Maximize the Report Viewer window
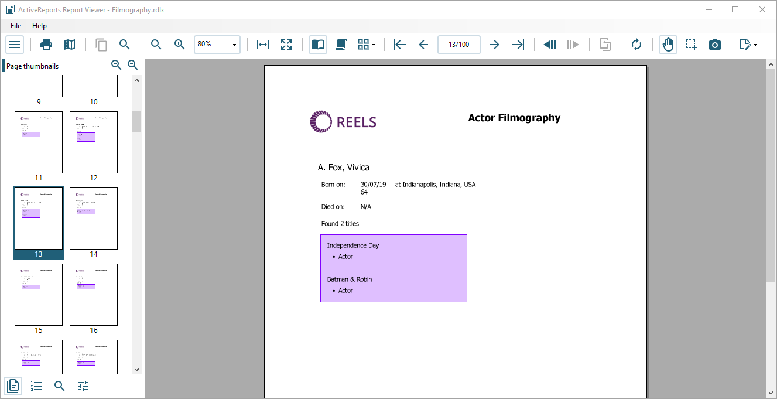The image size is (777, 399). coord(735,9)
